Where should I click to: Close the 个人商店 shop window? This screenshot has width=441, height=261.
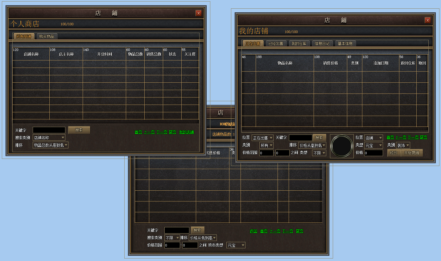(x=198, y=13)
